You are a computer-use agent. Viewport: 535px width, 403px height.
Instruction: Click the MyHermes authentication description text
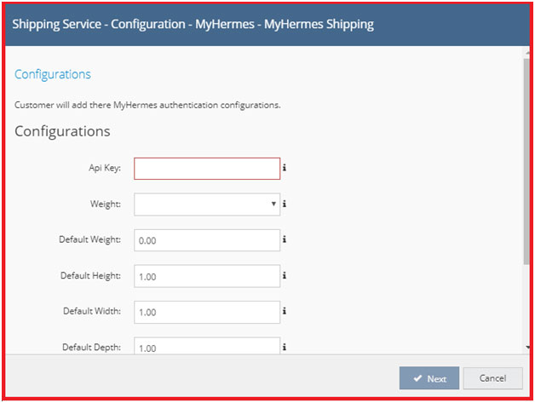[x=147, y=105]
